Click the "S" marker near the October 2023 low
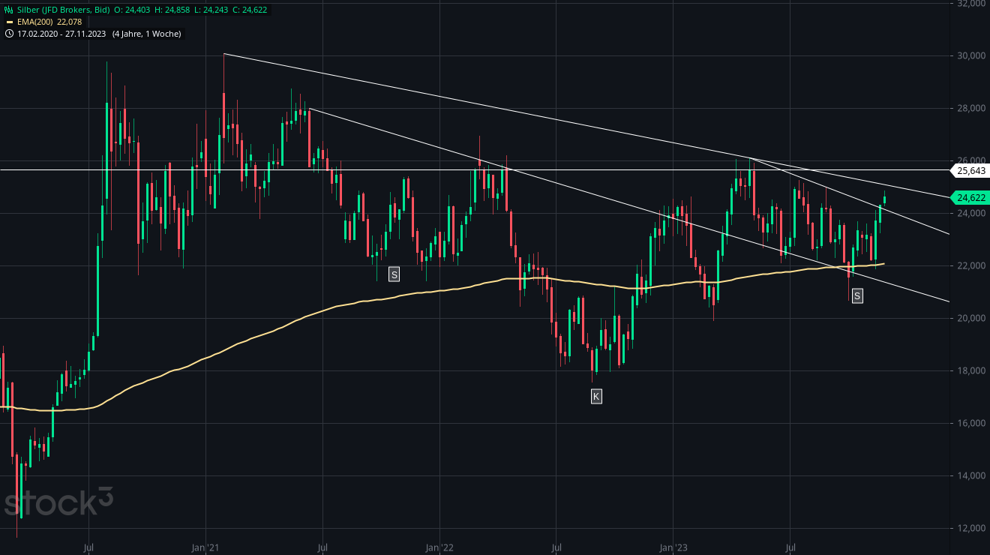The width and height of the screenshot is (990, 555). point(856,295)
